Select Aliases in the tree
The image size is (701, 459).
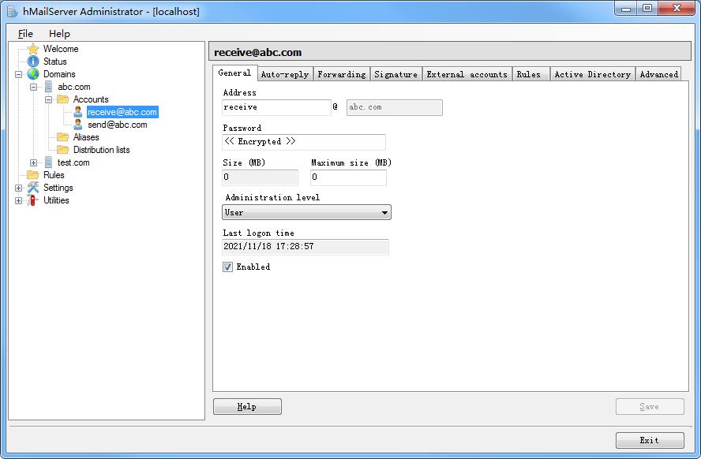point(86,136)
